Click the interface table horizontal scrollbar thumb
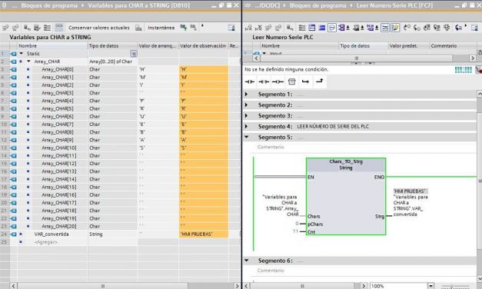Image resolution: width=482 pixels, height=289 pixels. pos(357,58)
